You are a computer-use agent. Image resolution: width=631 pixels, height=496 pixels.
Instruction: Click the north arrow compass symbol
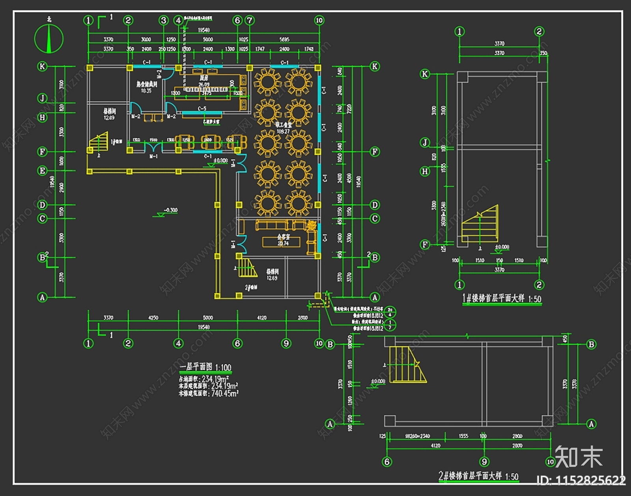tap(49, 38)
